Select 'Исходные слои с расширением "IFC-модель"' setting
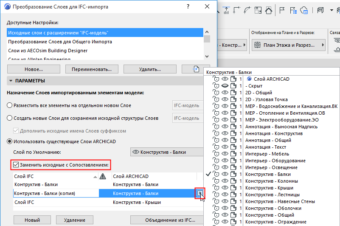This screenshot has height=226, width=340. [105, 33]
